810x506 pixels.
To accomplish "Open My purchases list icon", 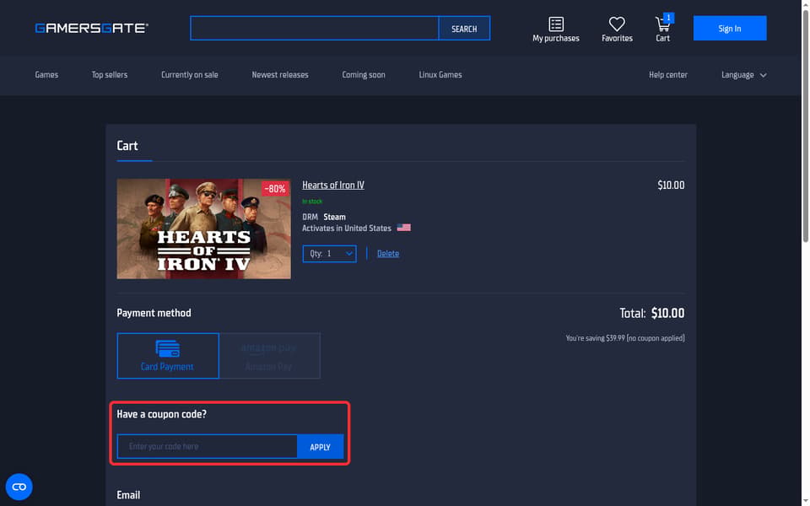I will click(556, 24).
